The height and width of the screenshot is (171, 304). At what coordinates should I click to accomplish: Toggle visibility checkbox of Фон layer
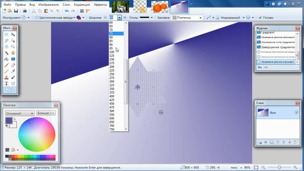(x=296, y=112)
